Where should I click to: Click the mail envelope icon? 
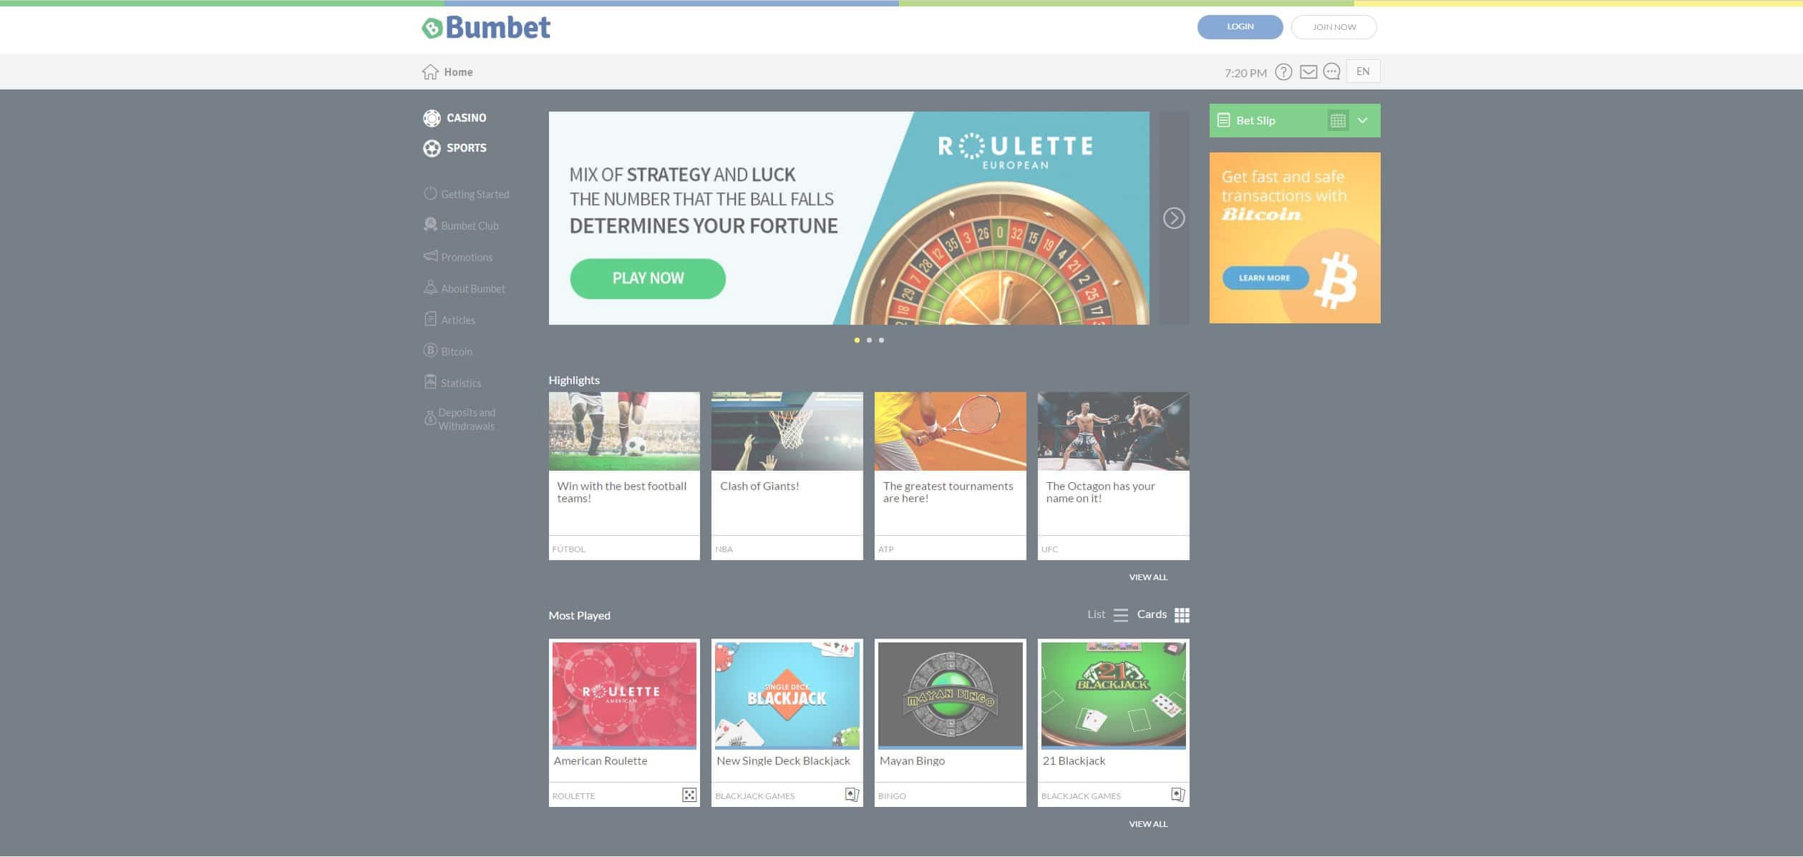1308,72
